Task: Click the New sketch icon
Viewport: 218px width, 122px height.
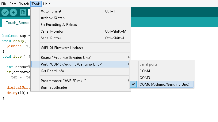Action: tap(23, 13)
